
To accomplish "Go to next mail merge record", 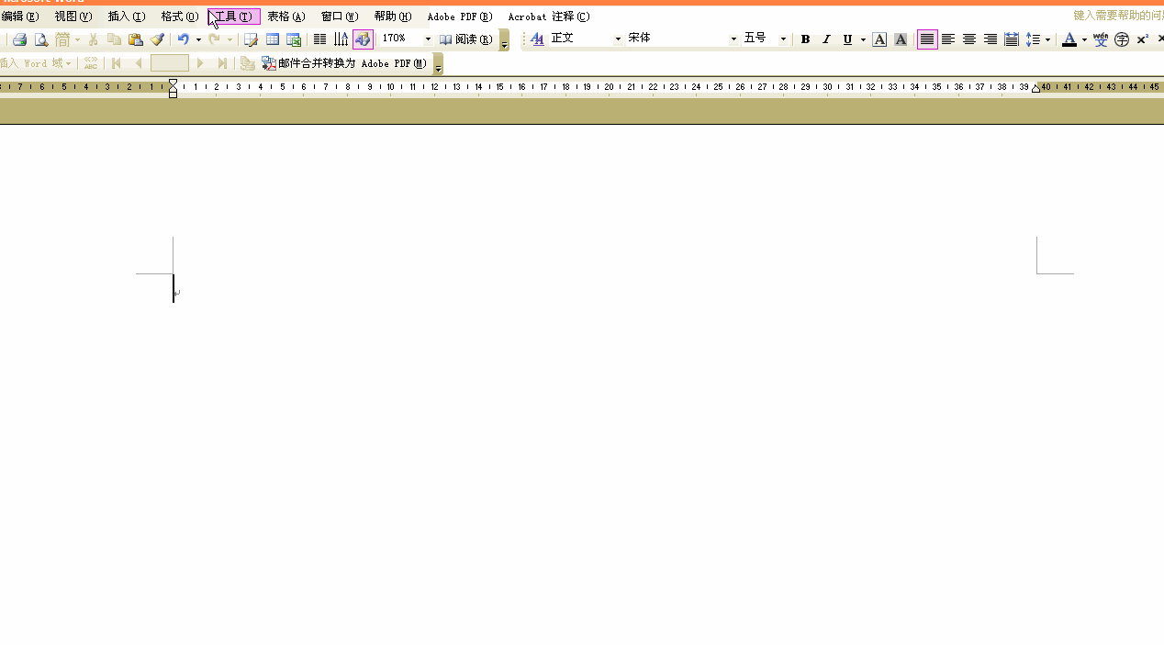I will 200,63.
